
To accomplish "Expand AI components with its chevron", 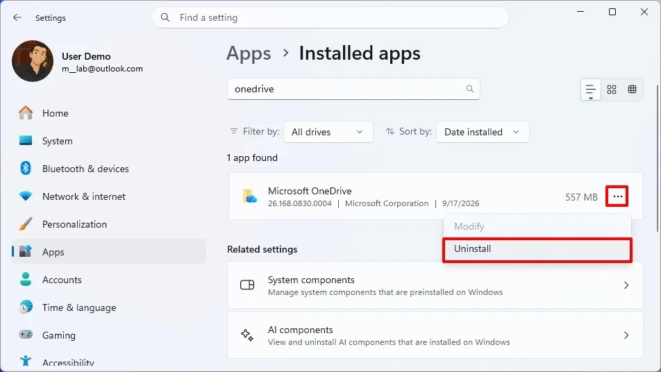I will point(626,335).
